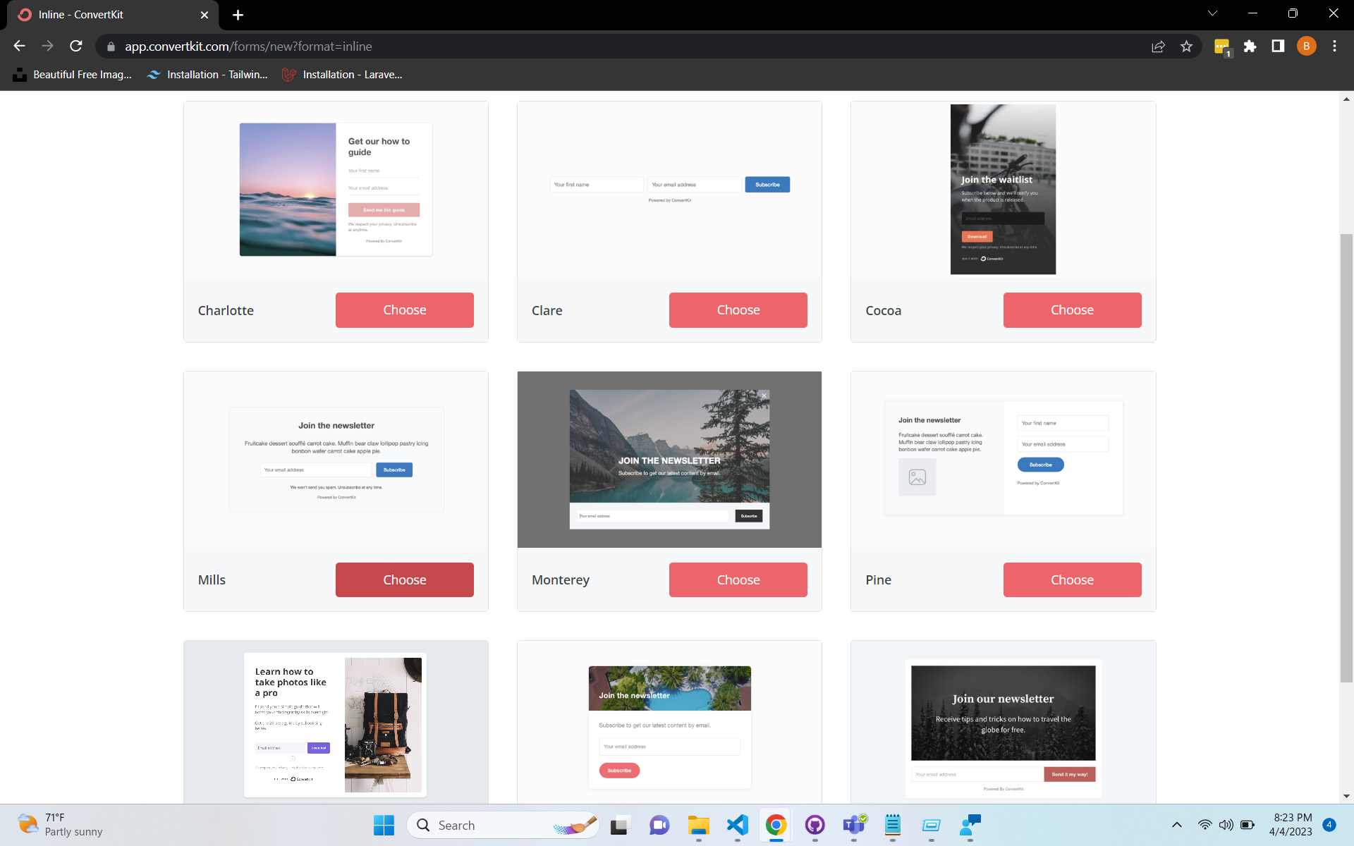Open the browser profile avatar menu
This screenshot has height=846, width=1354.
1307,46
